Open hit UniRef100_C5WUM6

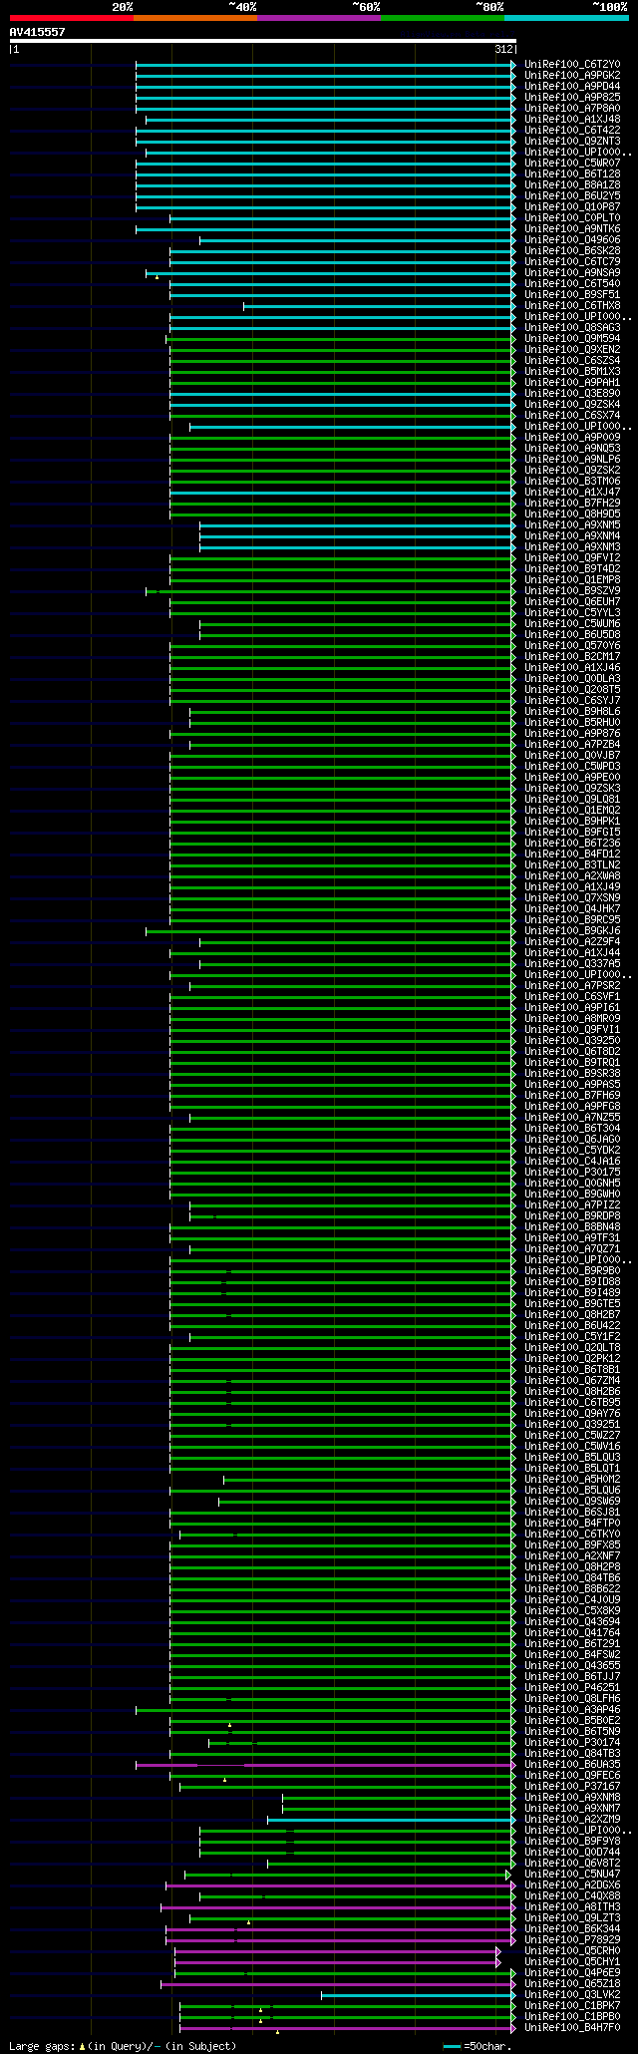tap(572, 624)
